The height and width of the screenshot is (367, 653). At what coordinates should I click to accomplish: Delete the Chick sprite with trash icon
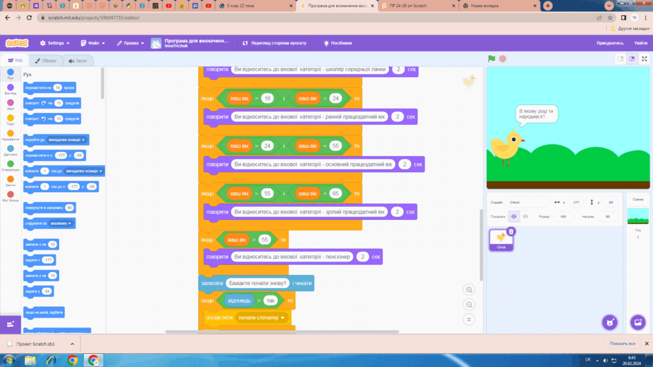(511, 231)
